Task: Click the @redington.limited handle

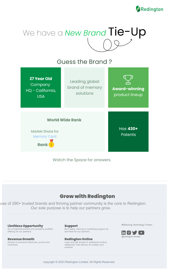Action: point(131,237)
